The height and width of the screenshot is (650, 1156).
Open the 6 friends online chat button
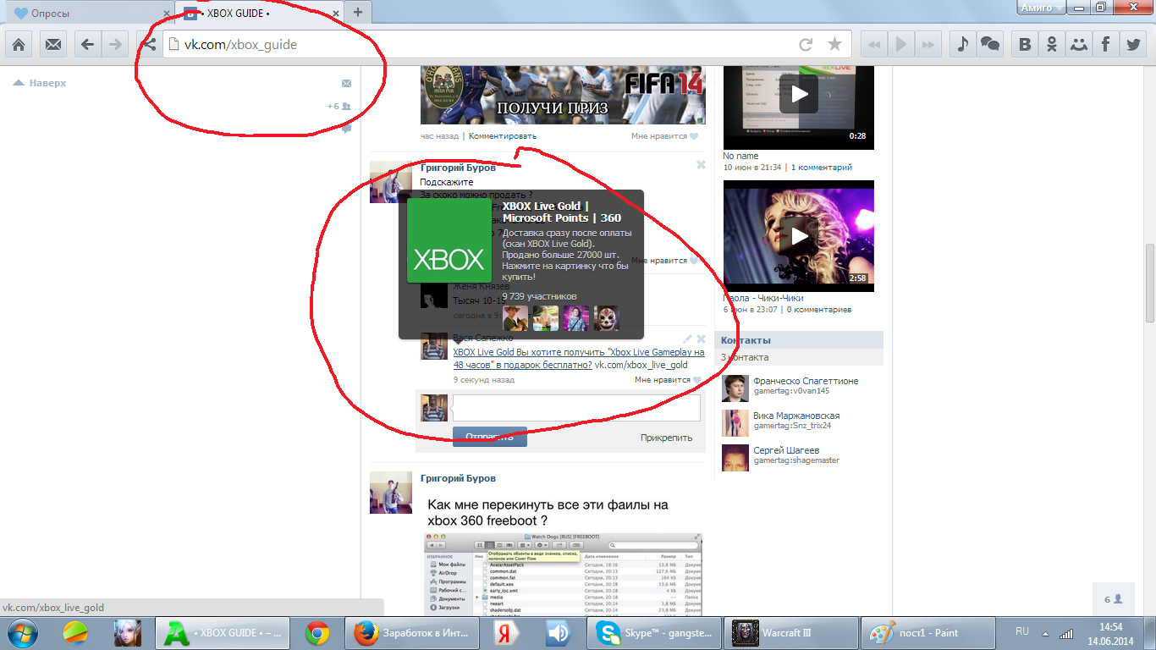(1113, 599)
